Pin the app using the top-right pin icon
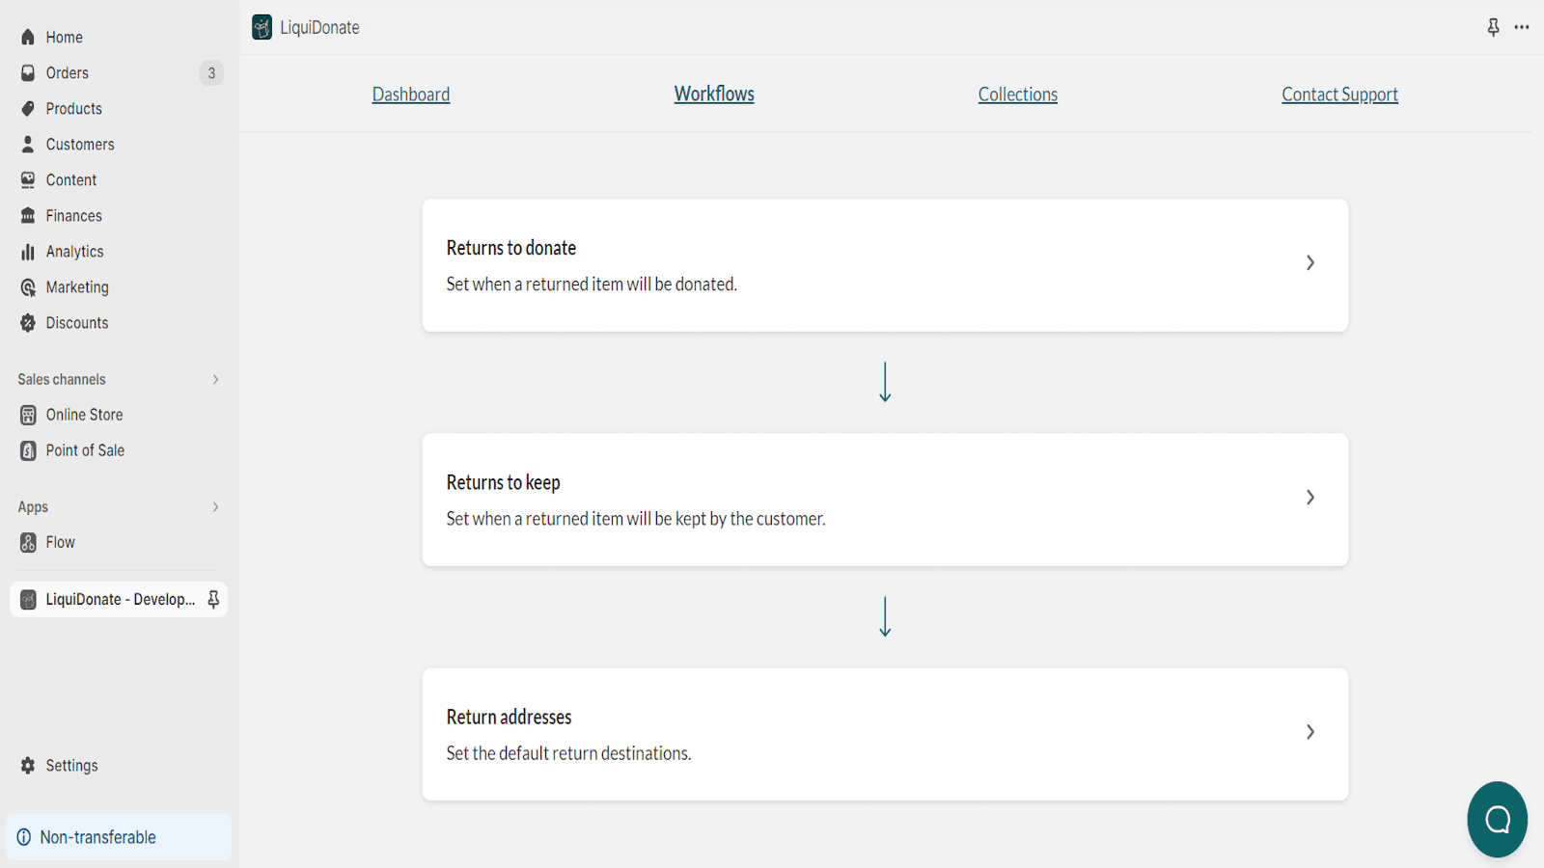This screenshot has width=1544, height=868. [x=1493, y=27]
